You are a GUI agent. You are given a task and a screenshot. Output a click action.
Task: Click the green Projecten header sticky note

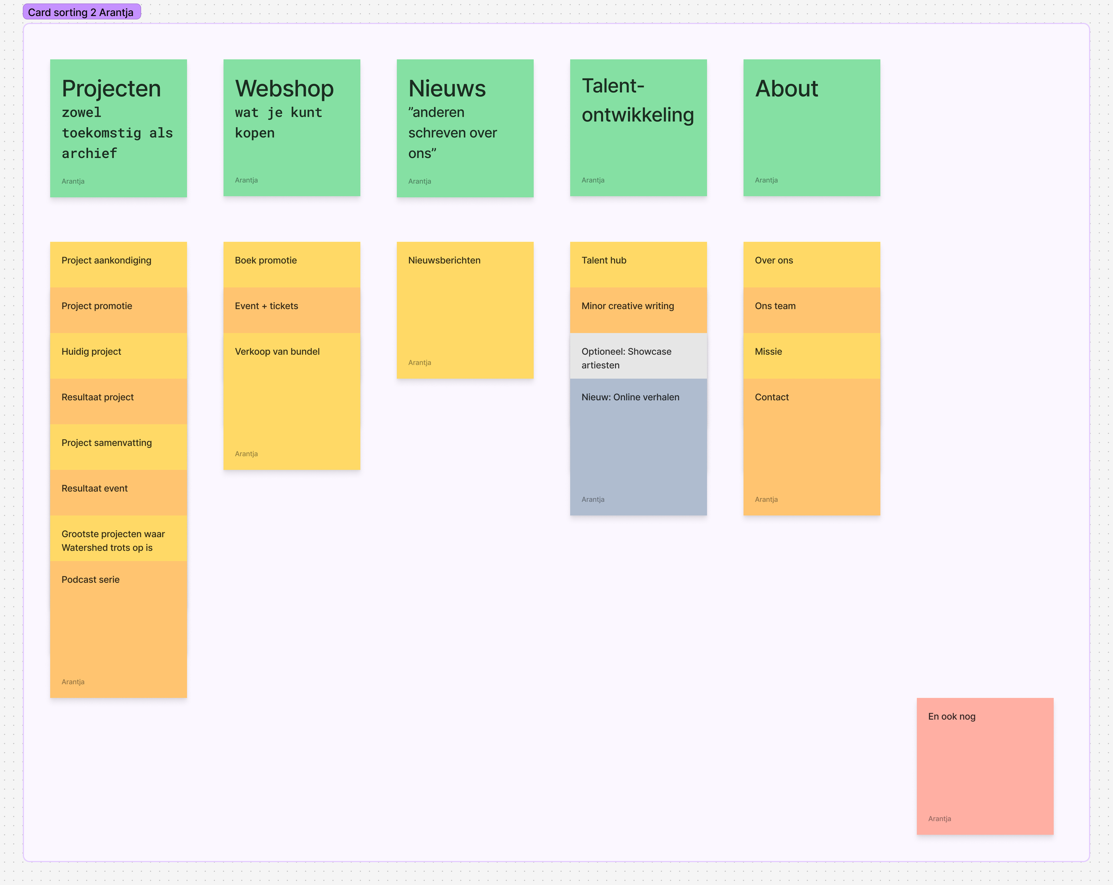pyautogui.click(x=118, y=127)
